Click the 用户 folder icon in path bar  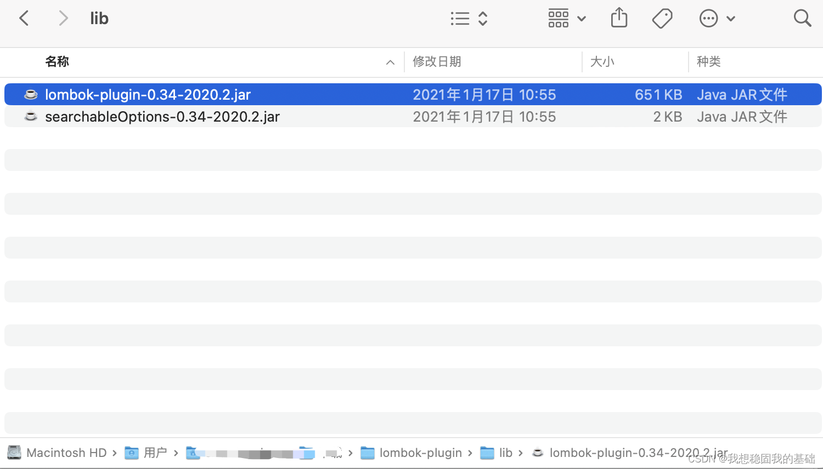point(132,453)
